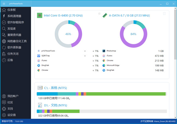Click the text 322 GB中已使用69.06 GB
Screen dimensions: 177x124
[53, 116]
